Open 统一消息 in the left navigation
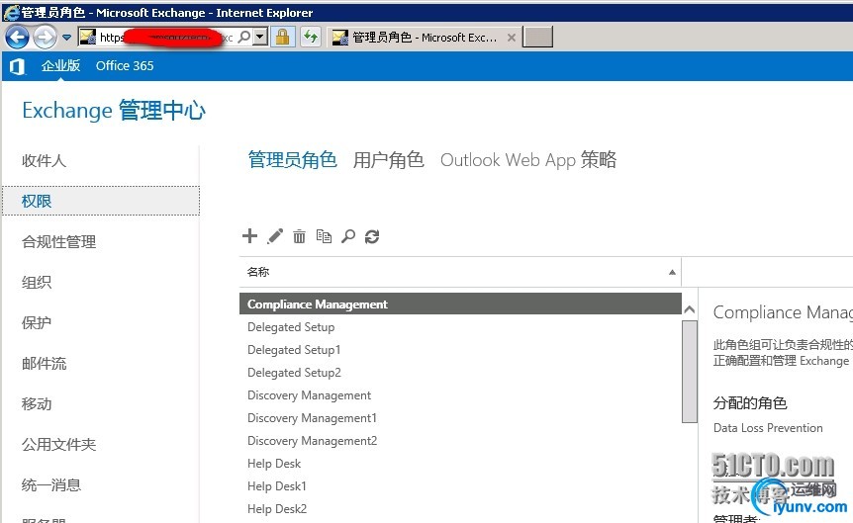Screen dimensions: 853x523 coord(51,485)
